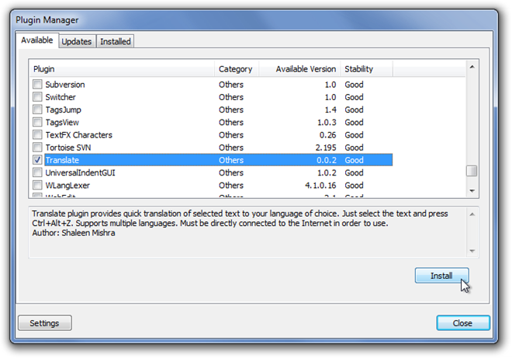Screen dimensions: 512x358
Task: Switch to the Available tab
Action: pyautogui.click(x=37, y=40)
